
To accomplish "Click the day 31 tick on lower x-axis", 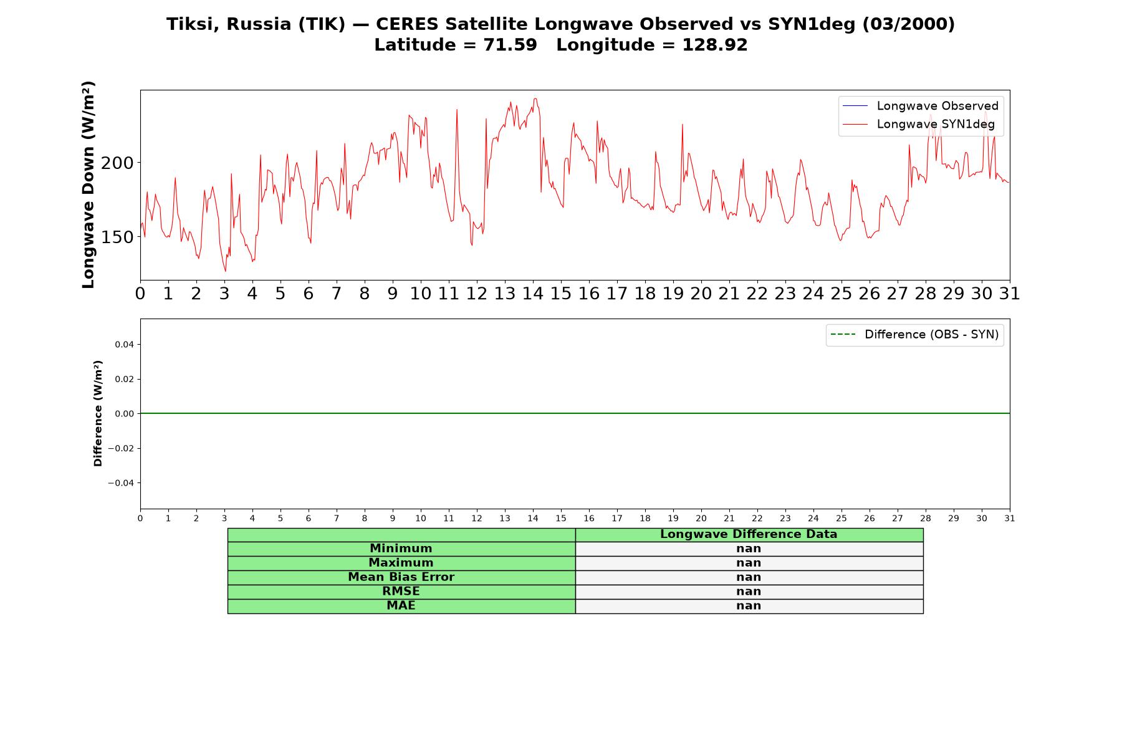I will [1010, 519].
